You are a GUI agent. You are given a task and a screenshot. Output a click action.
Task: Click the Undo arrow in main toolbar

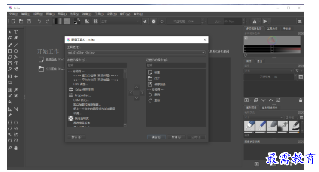[x=39, y=21]
